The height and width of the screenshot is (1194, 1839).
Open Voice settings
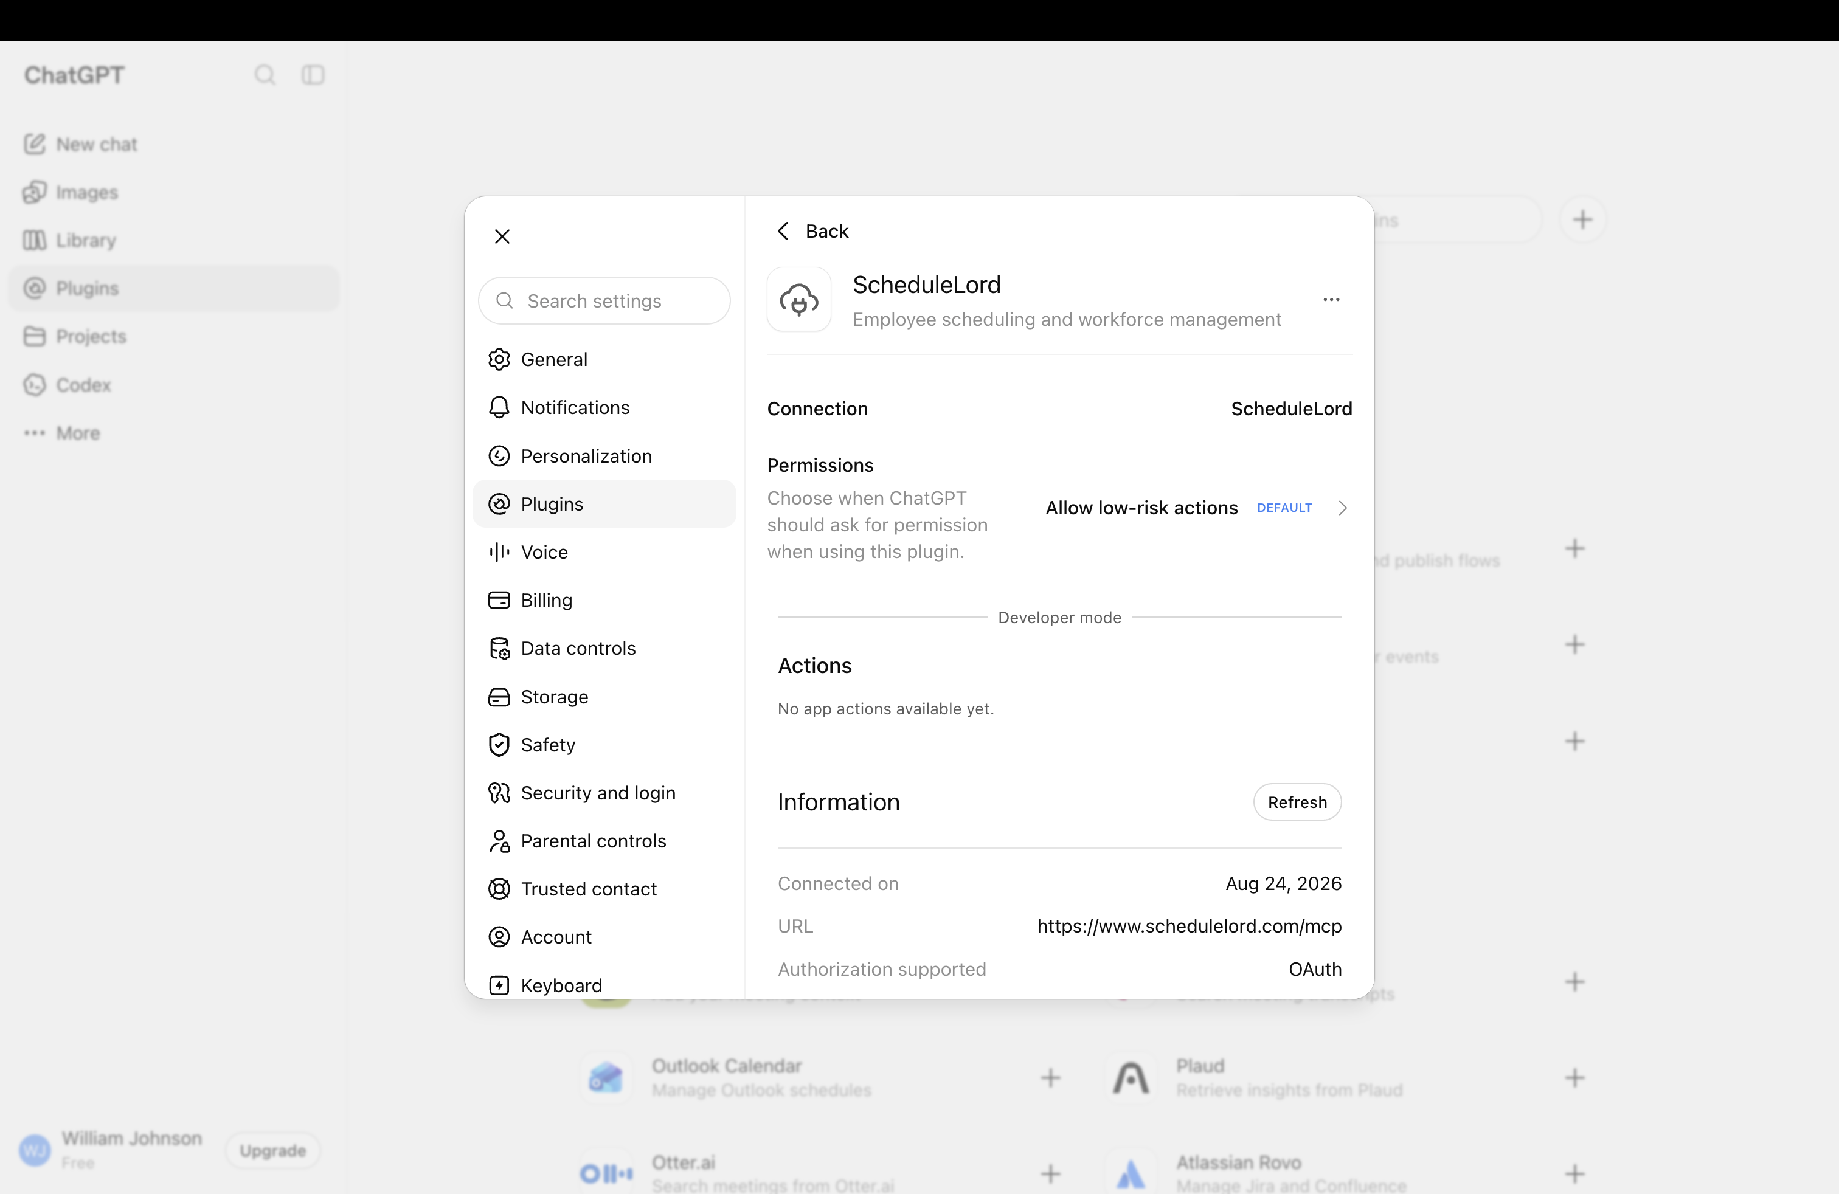604,551
